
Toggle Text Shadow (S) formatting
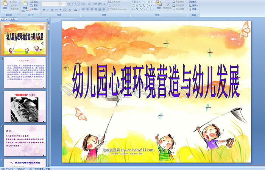click(60, 9)
